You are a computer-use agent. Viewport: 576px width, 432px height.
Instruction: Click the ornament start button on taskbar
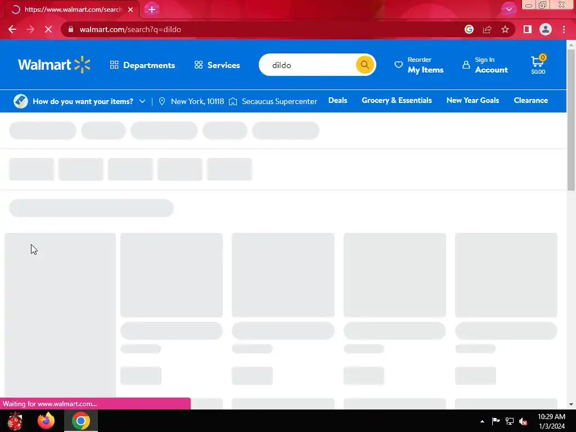[15, 421]
